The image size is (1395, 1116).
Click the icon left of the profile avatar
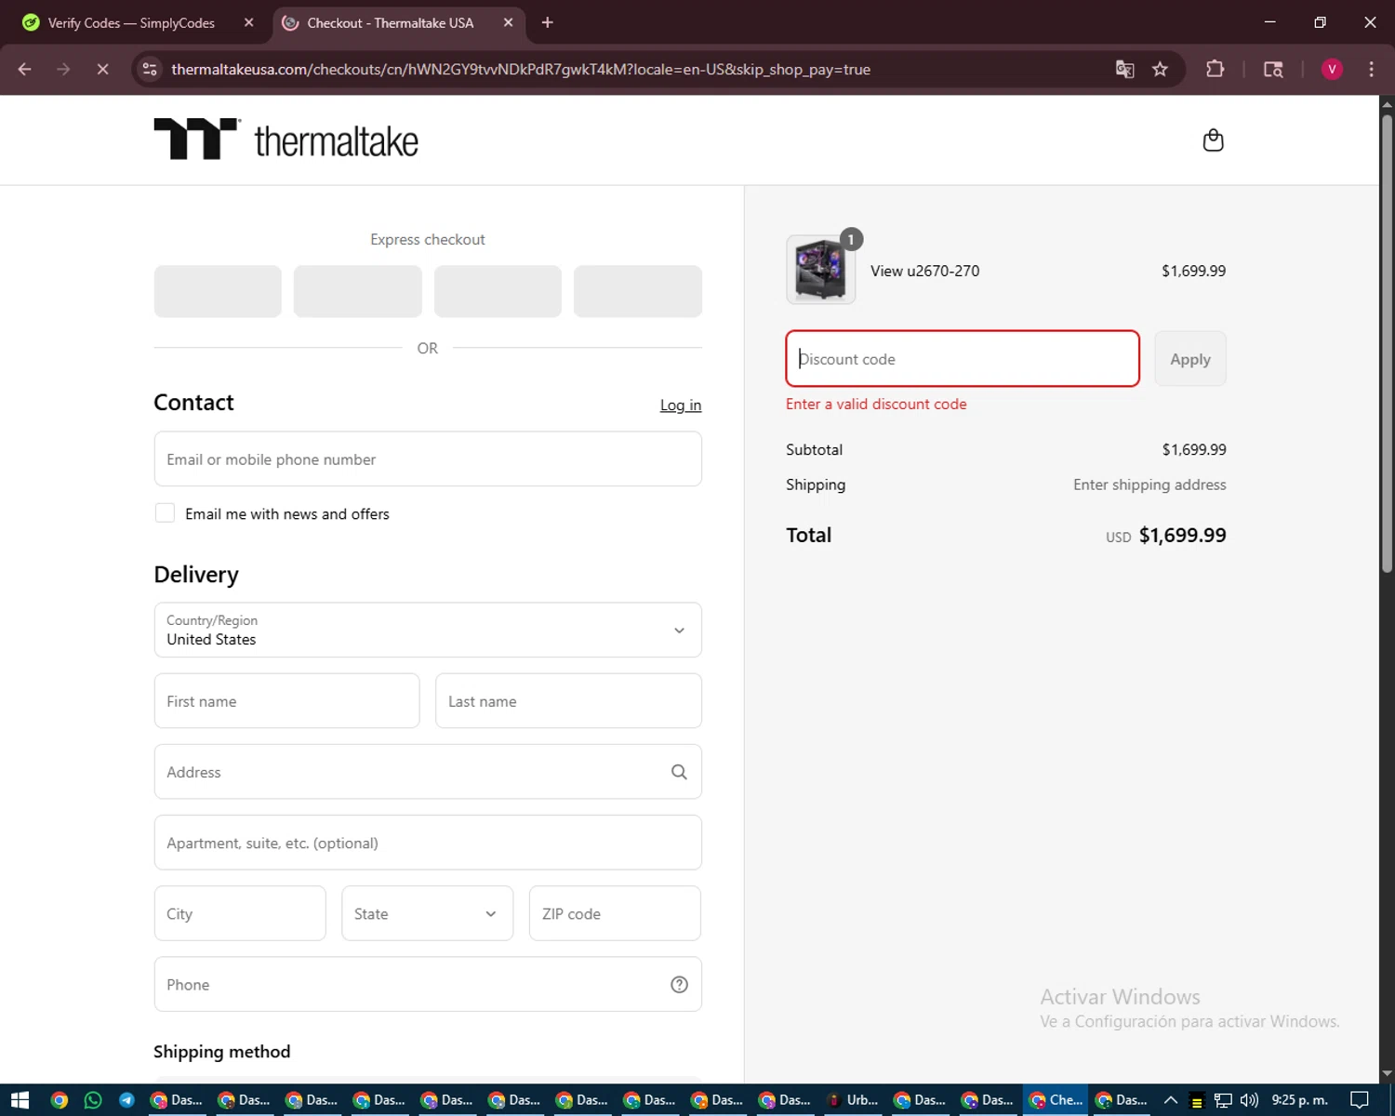coord(1273,69)
